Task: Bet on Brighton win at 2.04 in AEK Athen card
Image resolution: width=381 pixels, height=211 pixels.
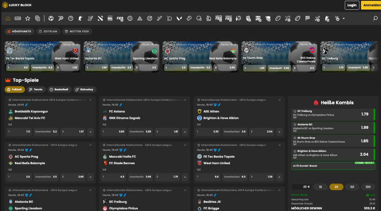Action: (262, 132)
